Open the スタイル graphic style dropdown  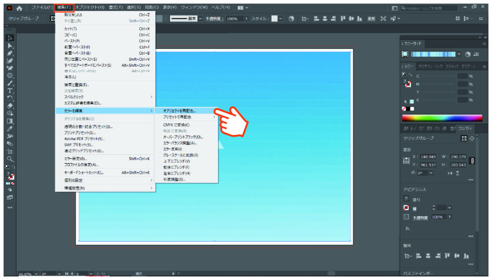(x=280, y=19)
